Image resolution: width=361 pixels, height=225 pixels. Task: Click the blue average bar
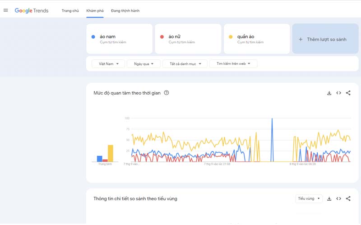tap(99, 159)
